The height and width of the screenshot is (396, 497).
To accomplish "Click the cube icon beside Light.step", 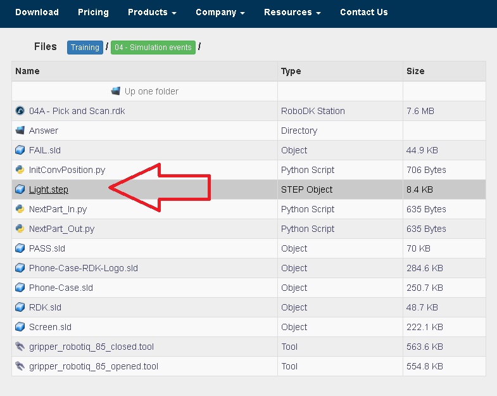I will pos(20,189).
